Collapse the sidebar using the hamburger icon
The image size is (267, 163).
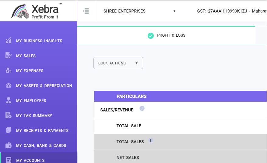(x=86, y=11)
